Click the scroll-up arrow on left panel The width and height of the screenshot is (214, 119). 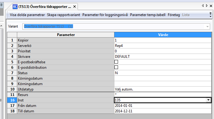coord(2,26)
